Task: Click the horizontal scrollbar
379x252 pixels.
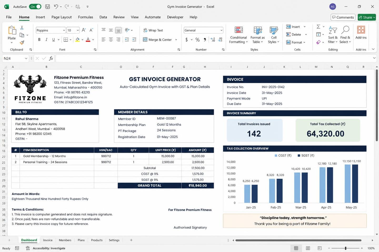Action: point(298,240)
